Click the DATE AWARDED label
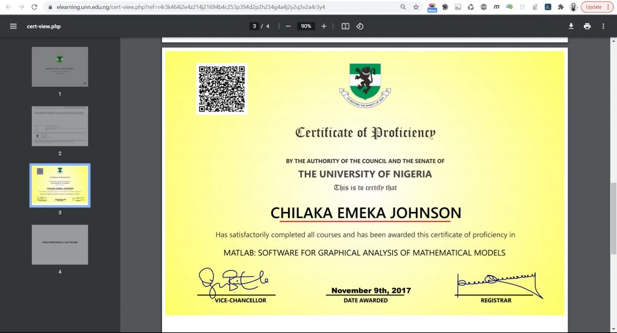 [366, 300]
